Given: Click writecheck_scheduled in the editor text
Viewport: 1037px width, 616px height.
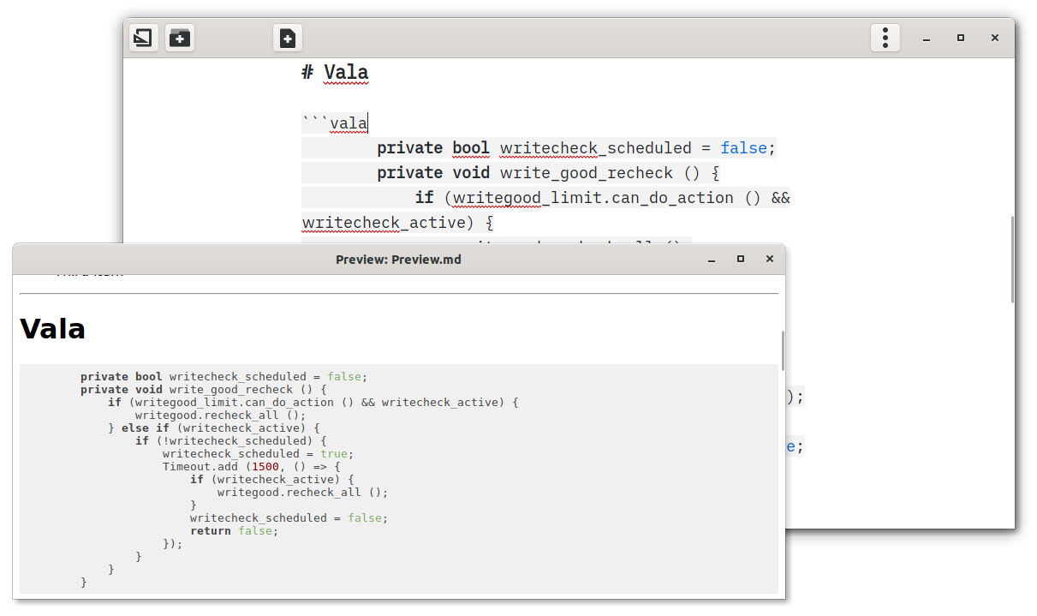Looking at the screenshot, I should [596, 147].
